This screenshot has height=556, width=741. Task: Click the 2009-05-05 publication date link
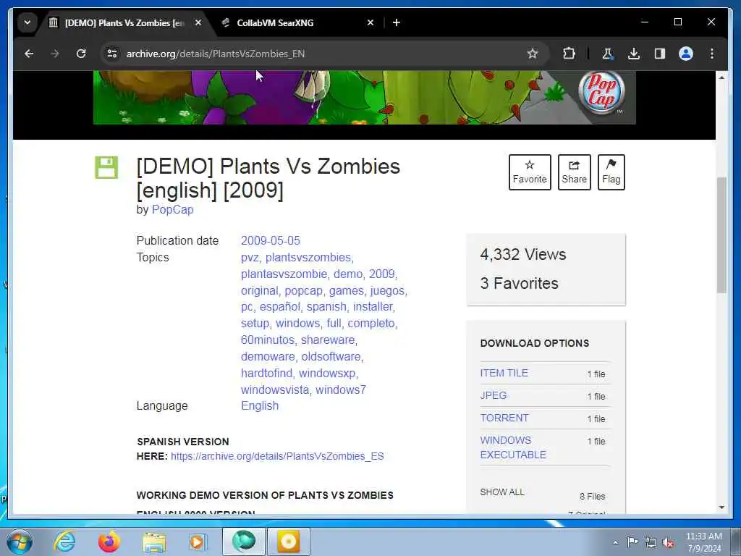point(271,240)
